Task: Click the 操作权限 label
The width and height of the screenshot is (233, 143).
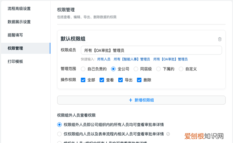Action: [68, 80]
